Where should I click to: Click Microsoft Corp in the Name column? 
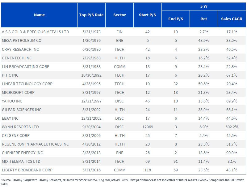pyautogui.click(x=18, y=92)
